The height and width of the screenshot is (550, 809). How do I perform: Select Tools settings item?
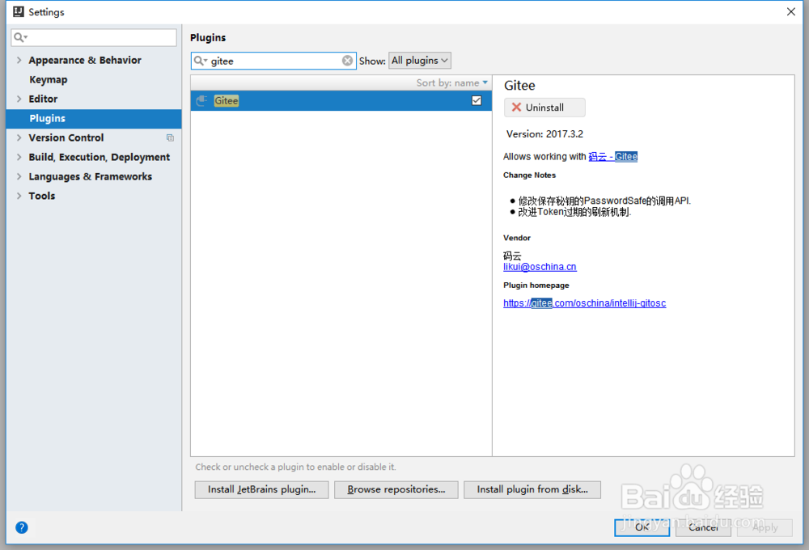(42, 196)
